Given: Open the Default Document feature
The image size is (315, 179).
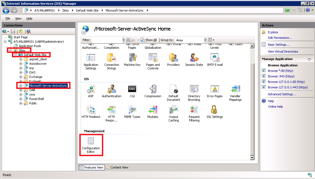Looking at the screenshot, I should [x=173, y=93].
